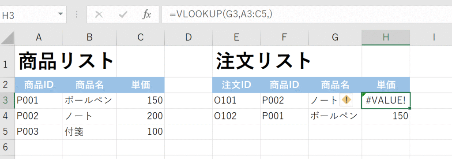This screenshot has height=159, width=452.
Task: Select row 5 header
Action: [x=7, y=131]
